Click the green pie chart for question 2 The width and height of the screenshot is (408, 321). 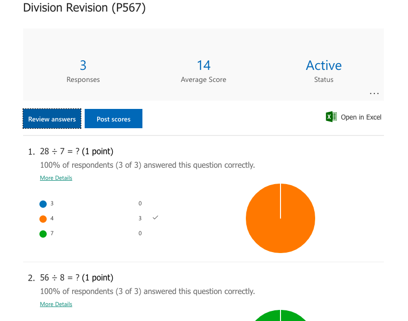point(280,317)
